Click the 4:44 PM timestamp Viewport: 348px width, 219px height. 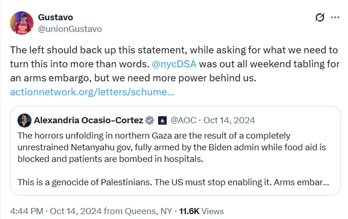(x=26, y=211)
